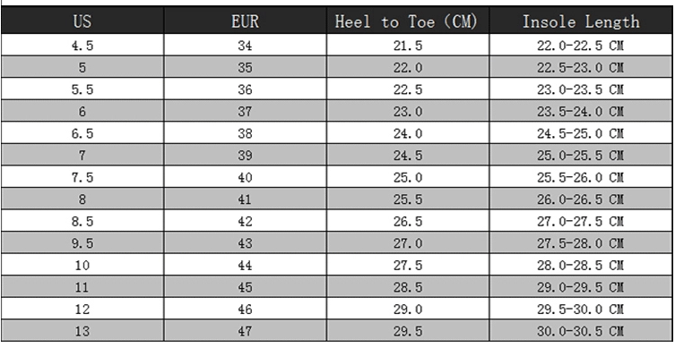
Task: Click heel to toe value 27.5
Action: point(408,265)
